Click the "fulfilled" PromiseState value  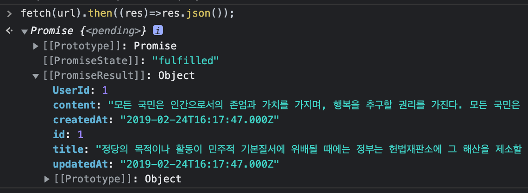point(186,61)
